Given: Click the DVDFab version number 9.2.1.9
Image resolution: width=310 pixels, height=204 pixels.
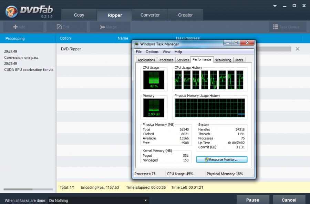Looking at the screenshot, I should (47, 17).
